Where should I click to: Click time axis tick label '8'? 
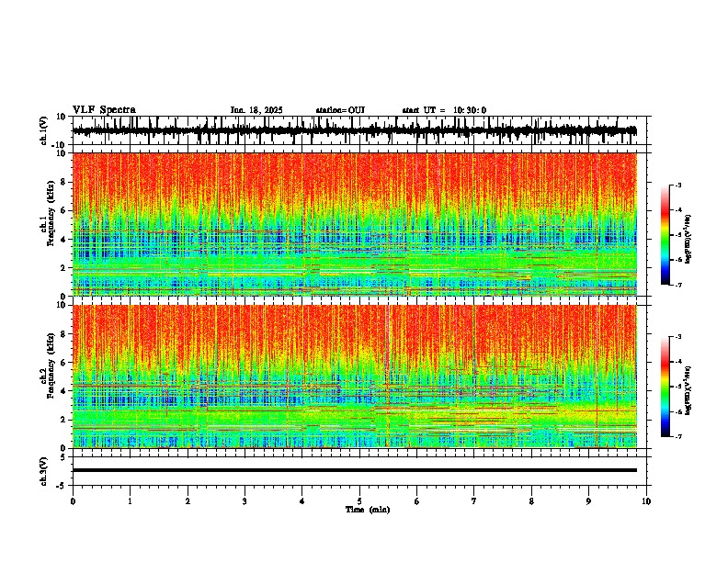click(x=531, y=501)
